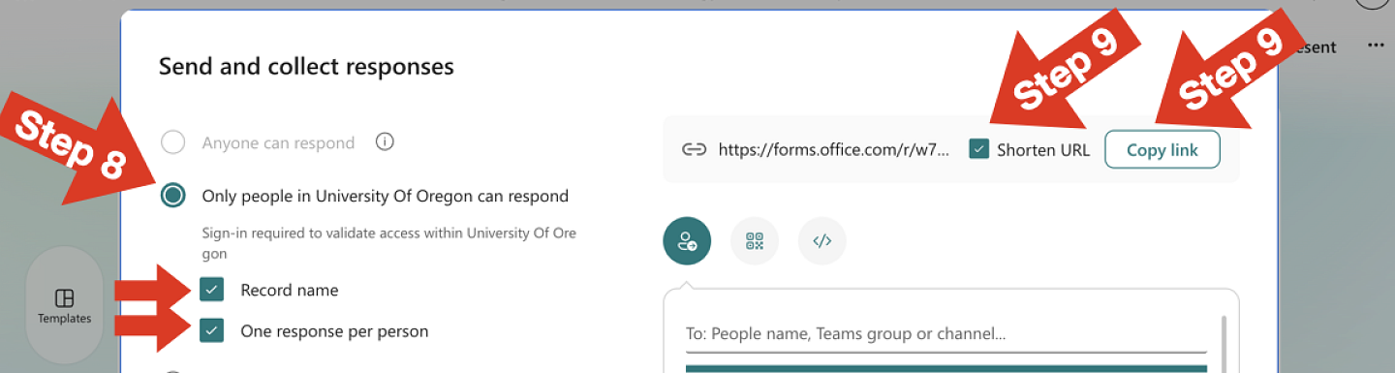Select the invite people share icon
Screen dimensions: 1395x373
[687, 241]
